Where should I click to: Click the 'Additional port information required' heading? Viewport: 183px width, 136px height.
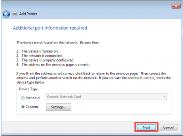[x=50, y=28]
